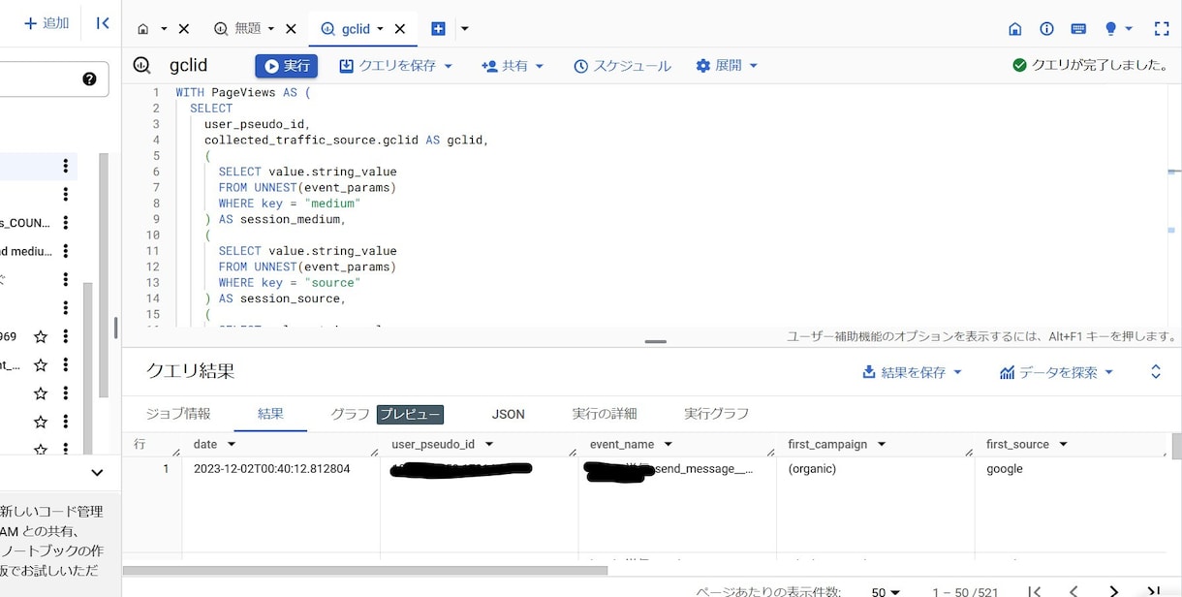This screenshot has width=1182, height=597.
Task: Click the top-right home icon
Action: coord(1014,29)
